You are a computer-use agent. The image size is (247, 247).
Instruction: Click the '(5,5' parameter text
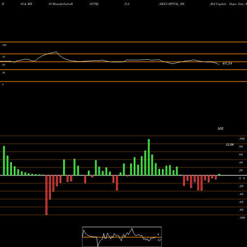click(127, 4)
